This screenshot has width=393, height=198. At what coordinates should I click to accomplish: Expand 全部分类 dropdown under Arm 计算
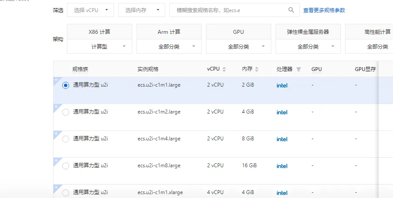pyautogui.click(x=169, y=46)
